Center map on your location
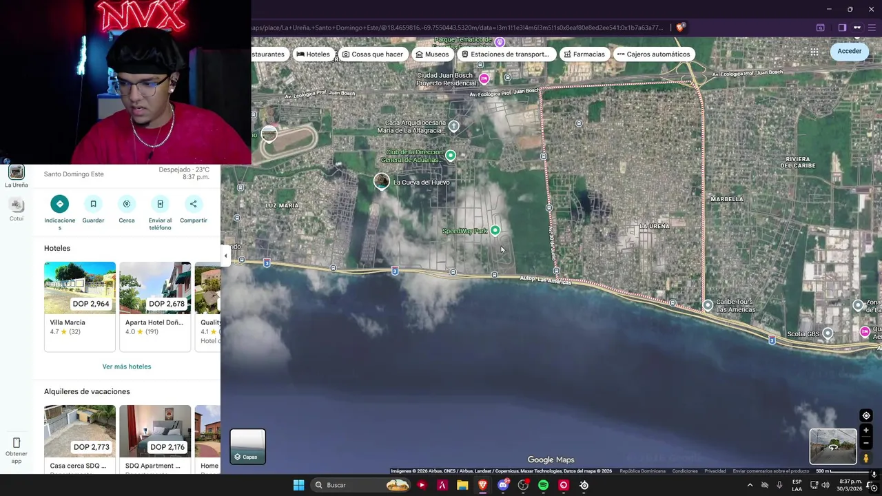The height and width of the screenshot is (496, 882). [866, 415]
